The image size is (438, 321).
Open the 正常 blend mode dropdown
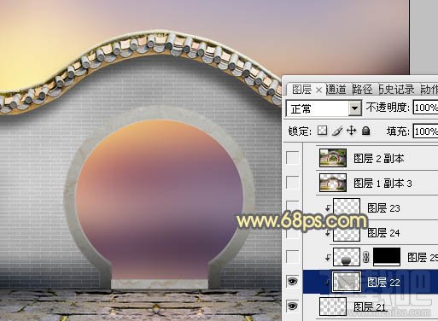pyautogui.click(x=324, y=108)
